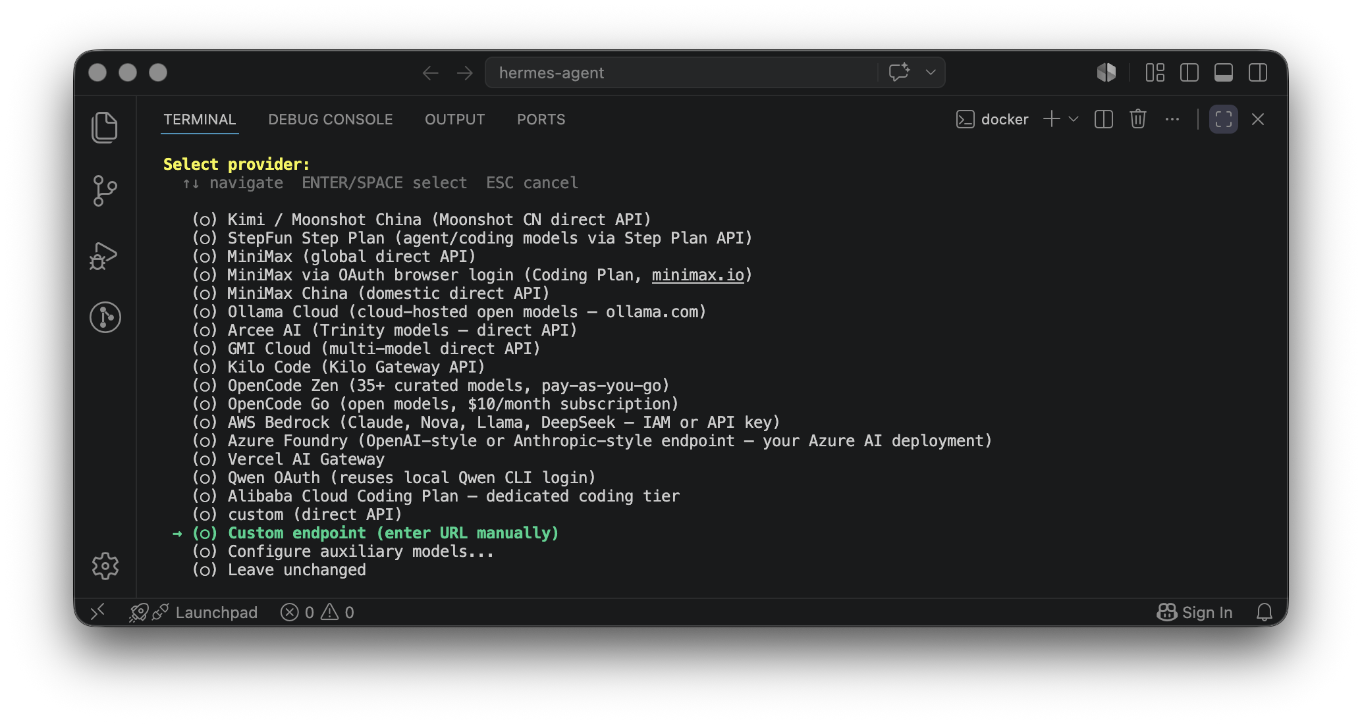
Task: Open the Run and Debug view
Action: (104, 255)
